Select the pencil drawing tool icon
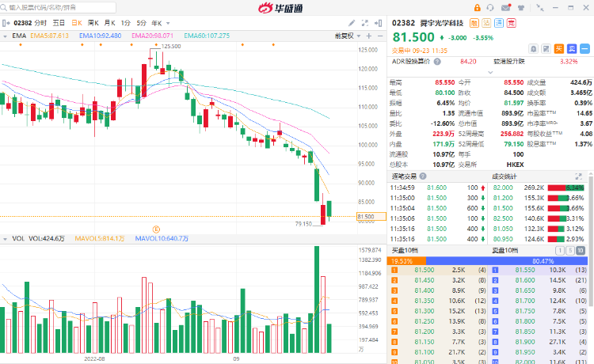 coord(352,23)
